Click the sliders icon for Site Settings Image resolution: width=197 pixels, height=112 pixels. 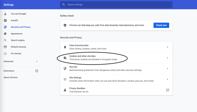pyautogui.click(x=65, y=79)
